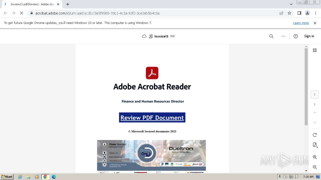Share this page from the address bar
Screen dimensions: 321x180
[x=281, y=13]
